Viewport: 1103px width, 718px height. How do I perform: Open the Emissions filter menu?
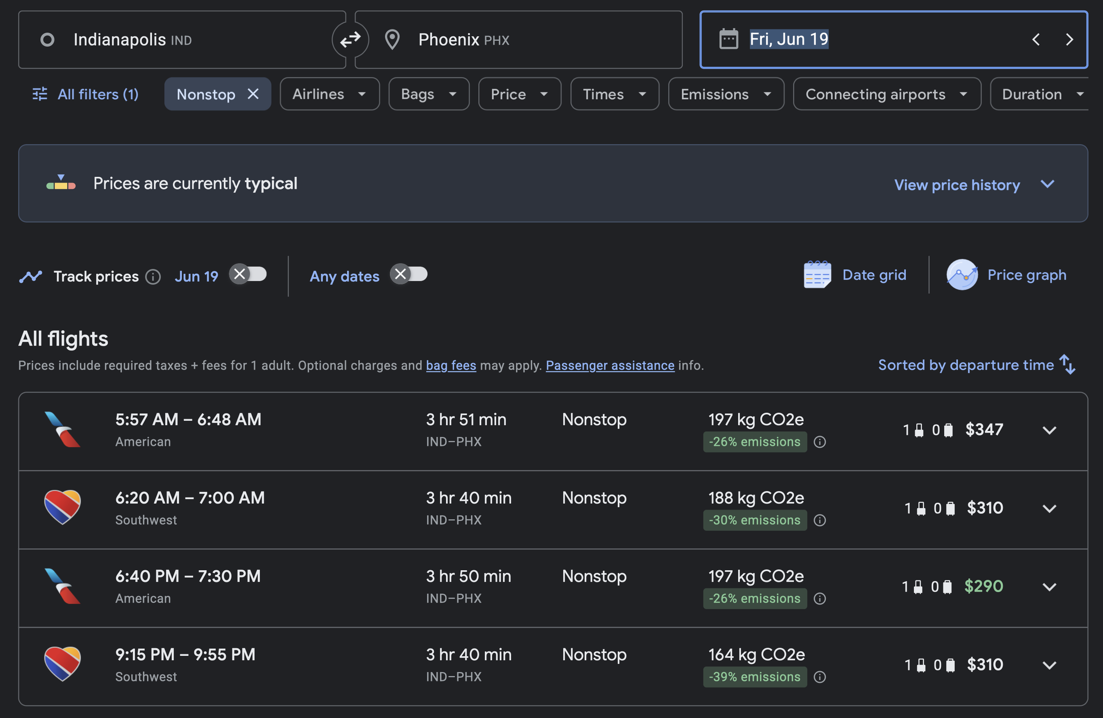[x=725, y=94]
